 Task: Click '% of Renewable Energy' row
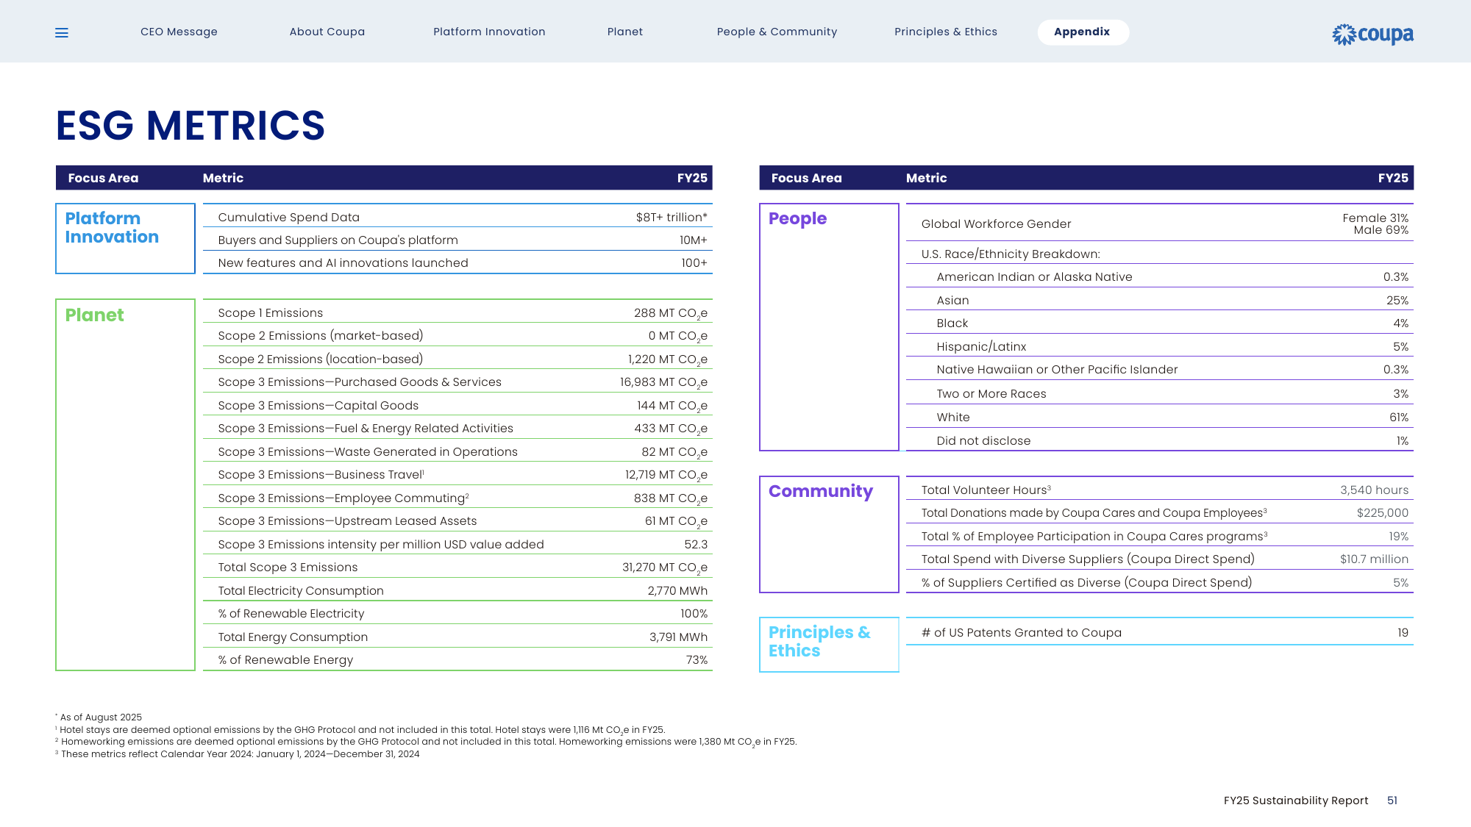(x=457, y=659)
